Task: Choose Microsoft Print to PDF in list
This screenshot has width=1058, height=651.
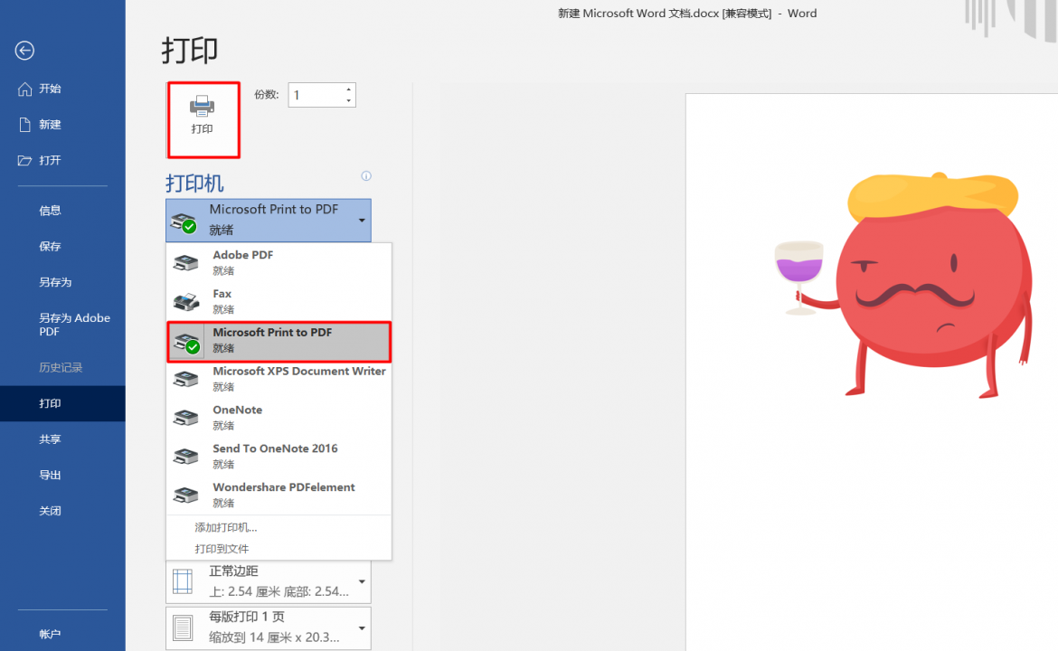Action: (x=279, y=341)
